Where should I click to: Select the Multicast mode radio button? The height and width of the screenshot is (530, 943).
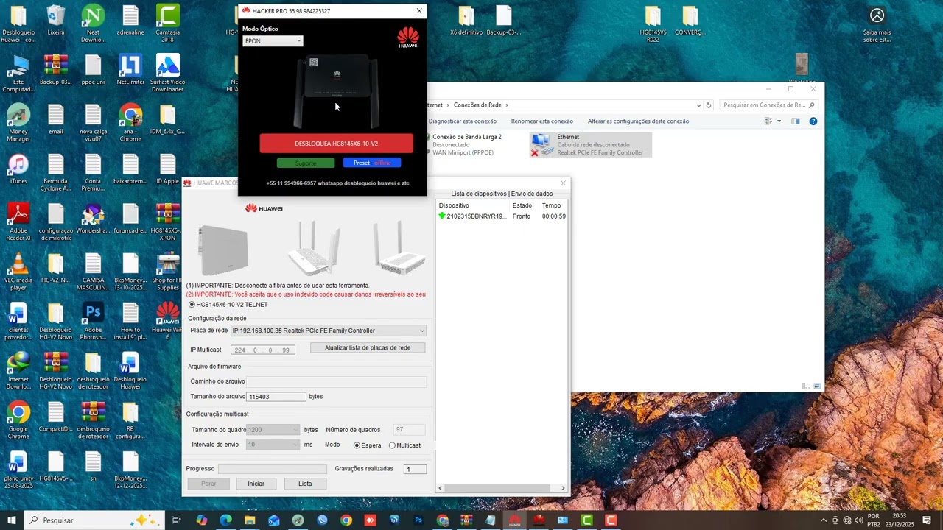coord(392,445)
